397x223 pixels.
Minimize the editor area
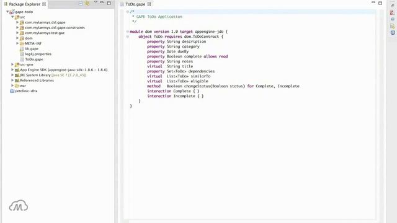373,2
